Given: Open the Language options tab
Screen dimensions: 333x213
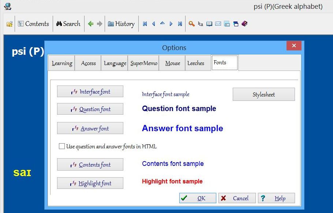Looking at the screenshot, I should (x=115, y=63).
